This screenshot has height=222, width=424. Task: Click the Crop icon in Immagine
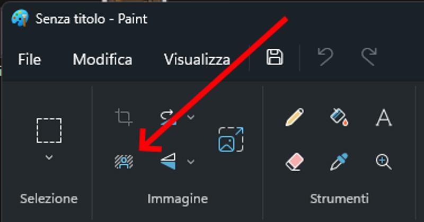[x=124, y=117]
